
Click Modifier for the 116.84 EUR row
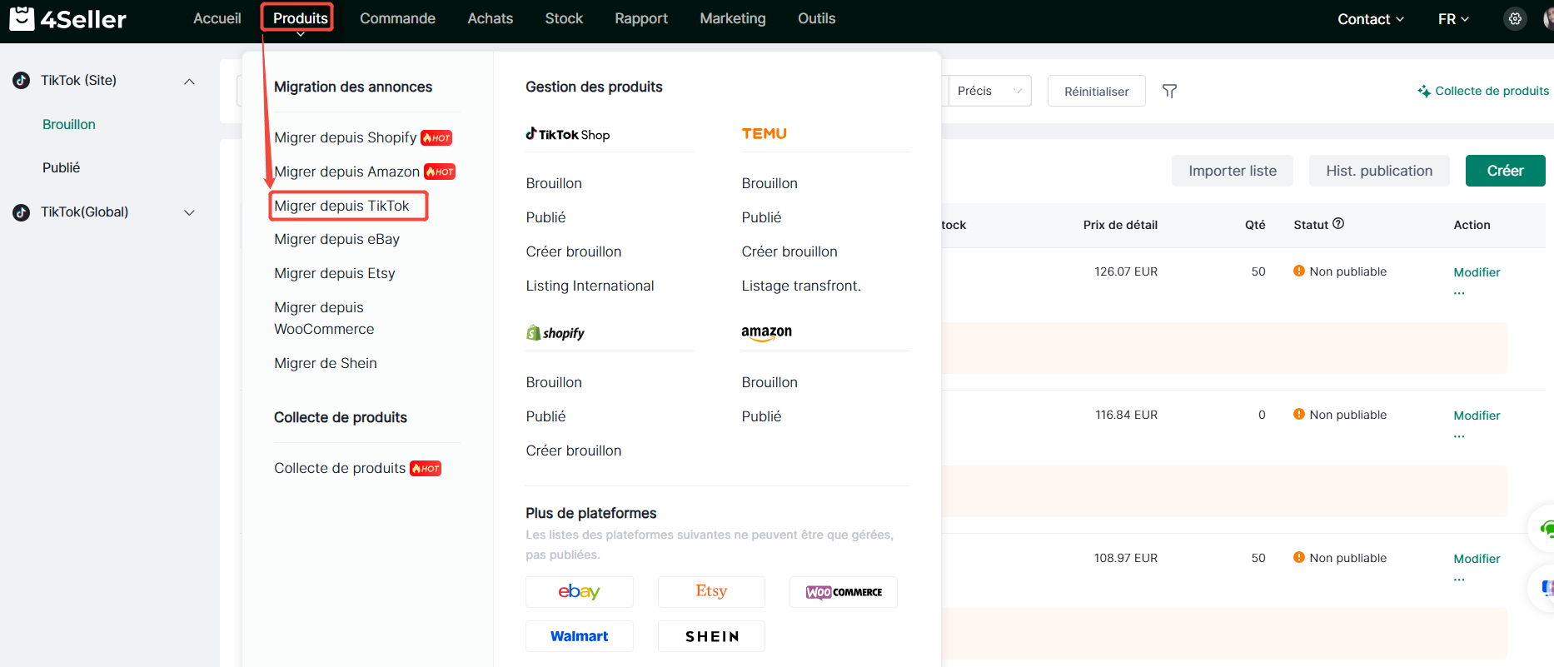pyautogui.click(x=1477, y=416)
